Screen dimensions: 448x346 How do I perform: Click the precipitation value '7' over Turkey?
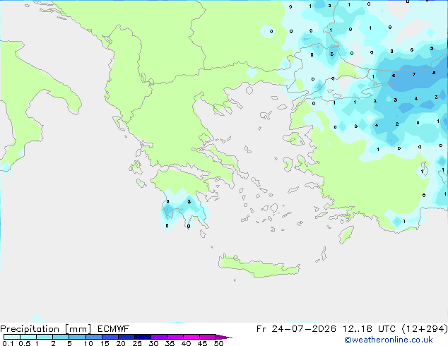413,75
